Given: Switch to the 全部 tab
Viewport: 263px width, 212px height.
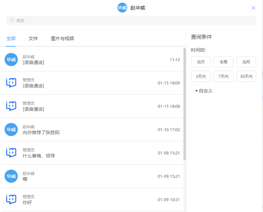Looking at the screenshot, I should tap(11, 38).
